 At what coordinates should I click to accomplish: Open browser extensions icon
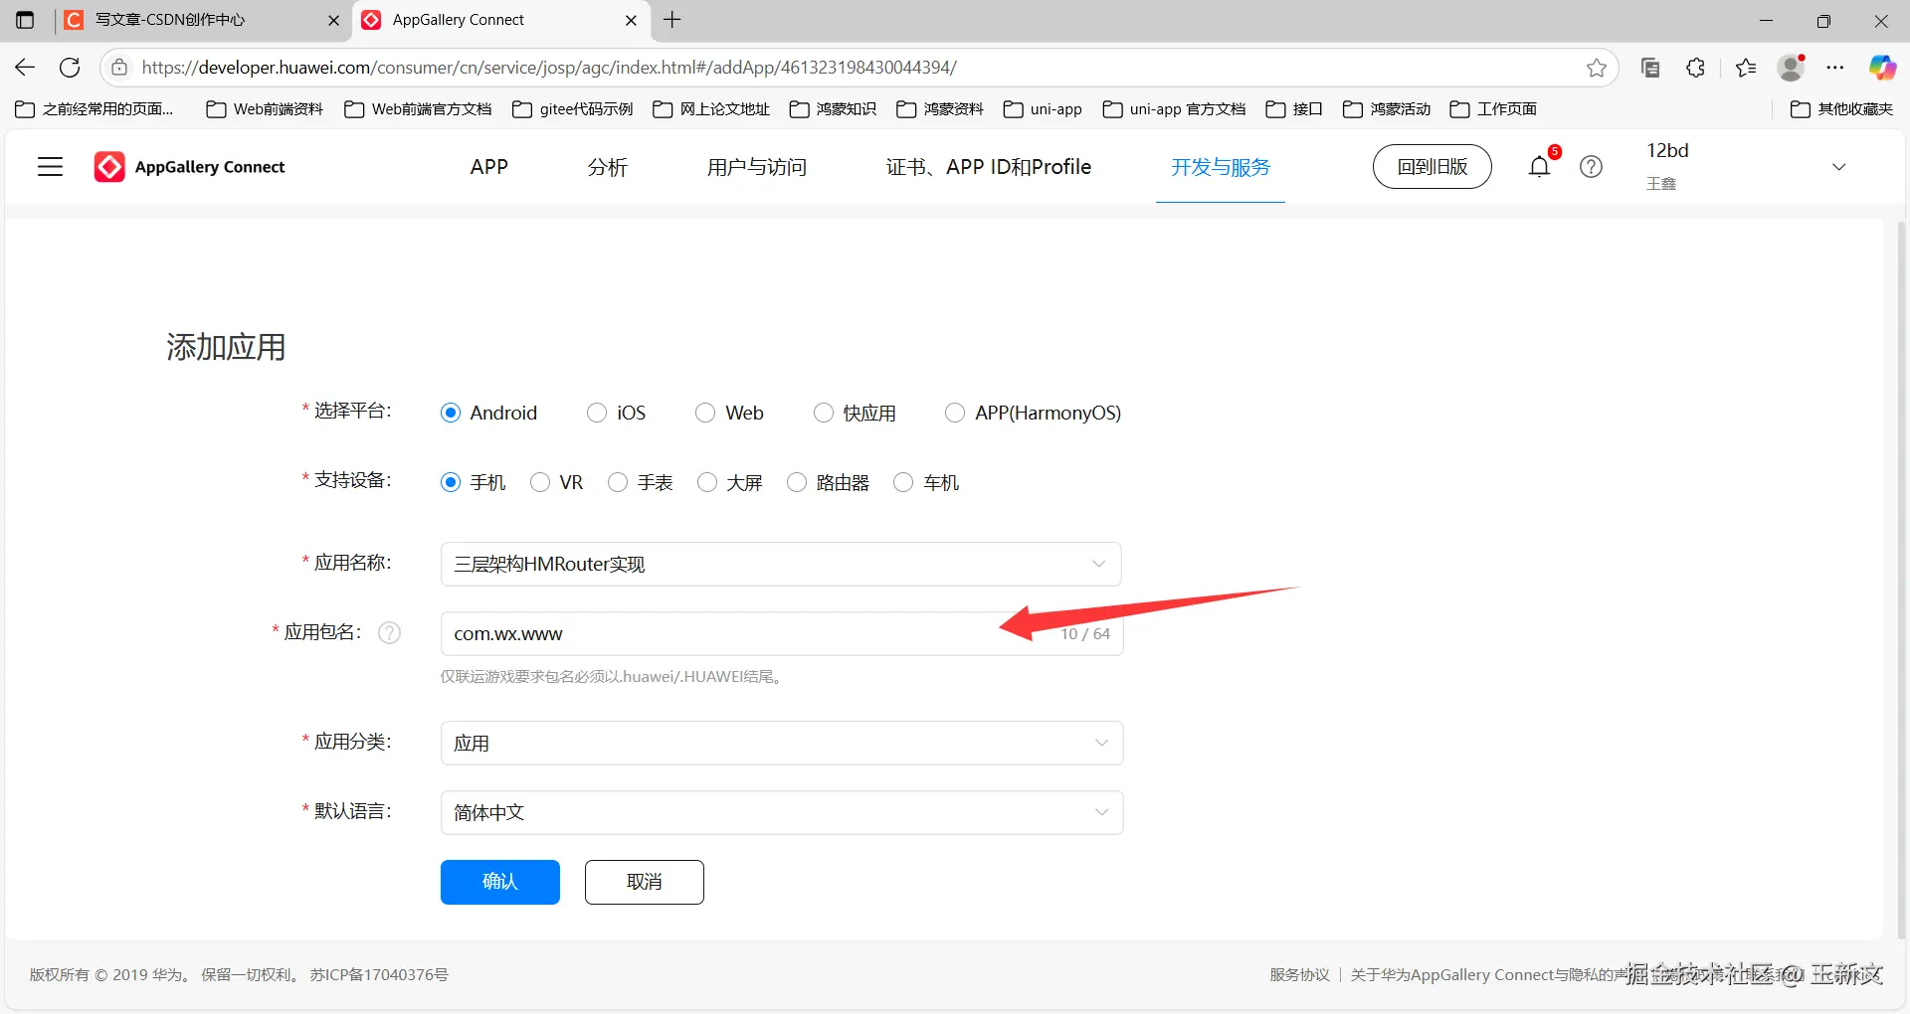[x=1696, y=68]
